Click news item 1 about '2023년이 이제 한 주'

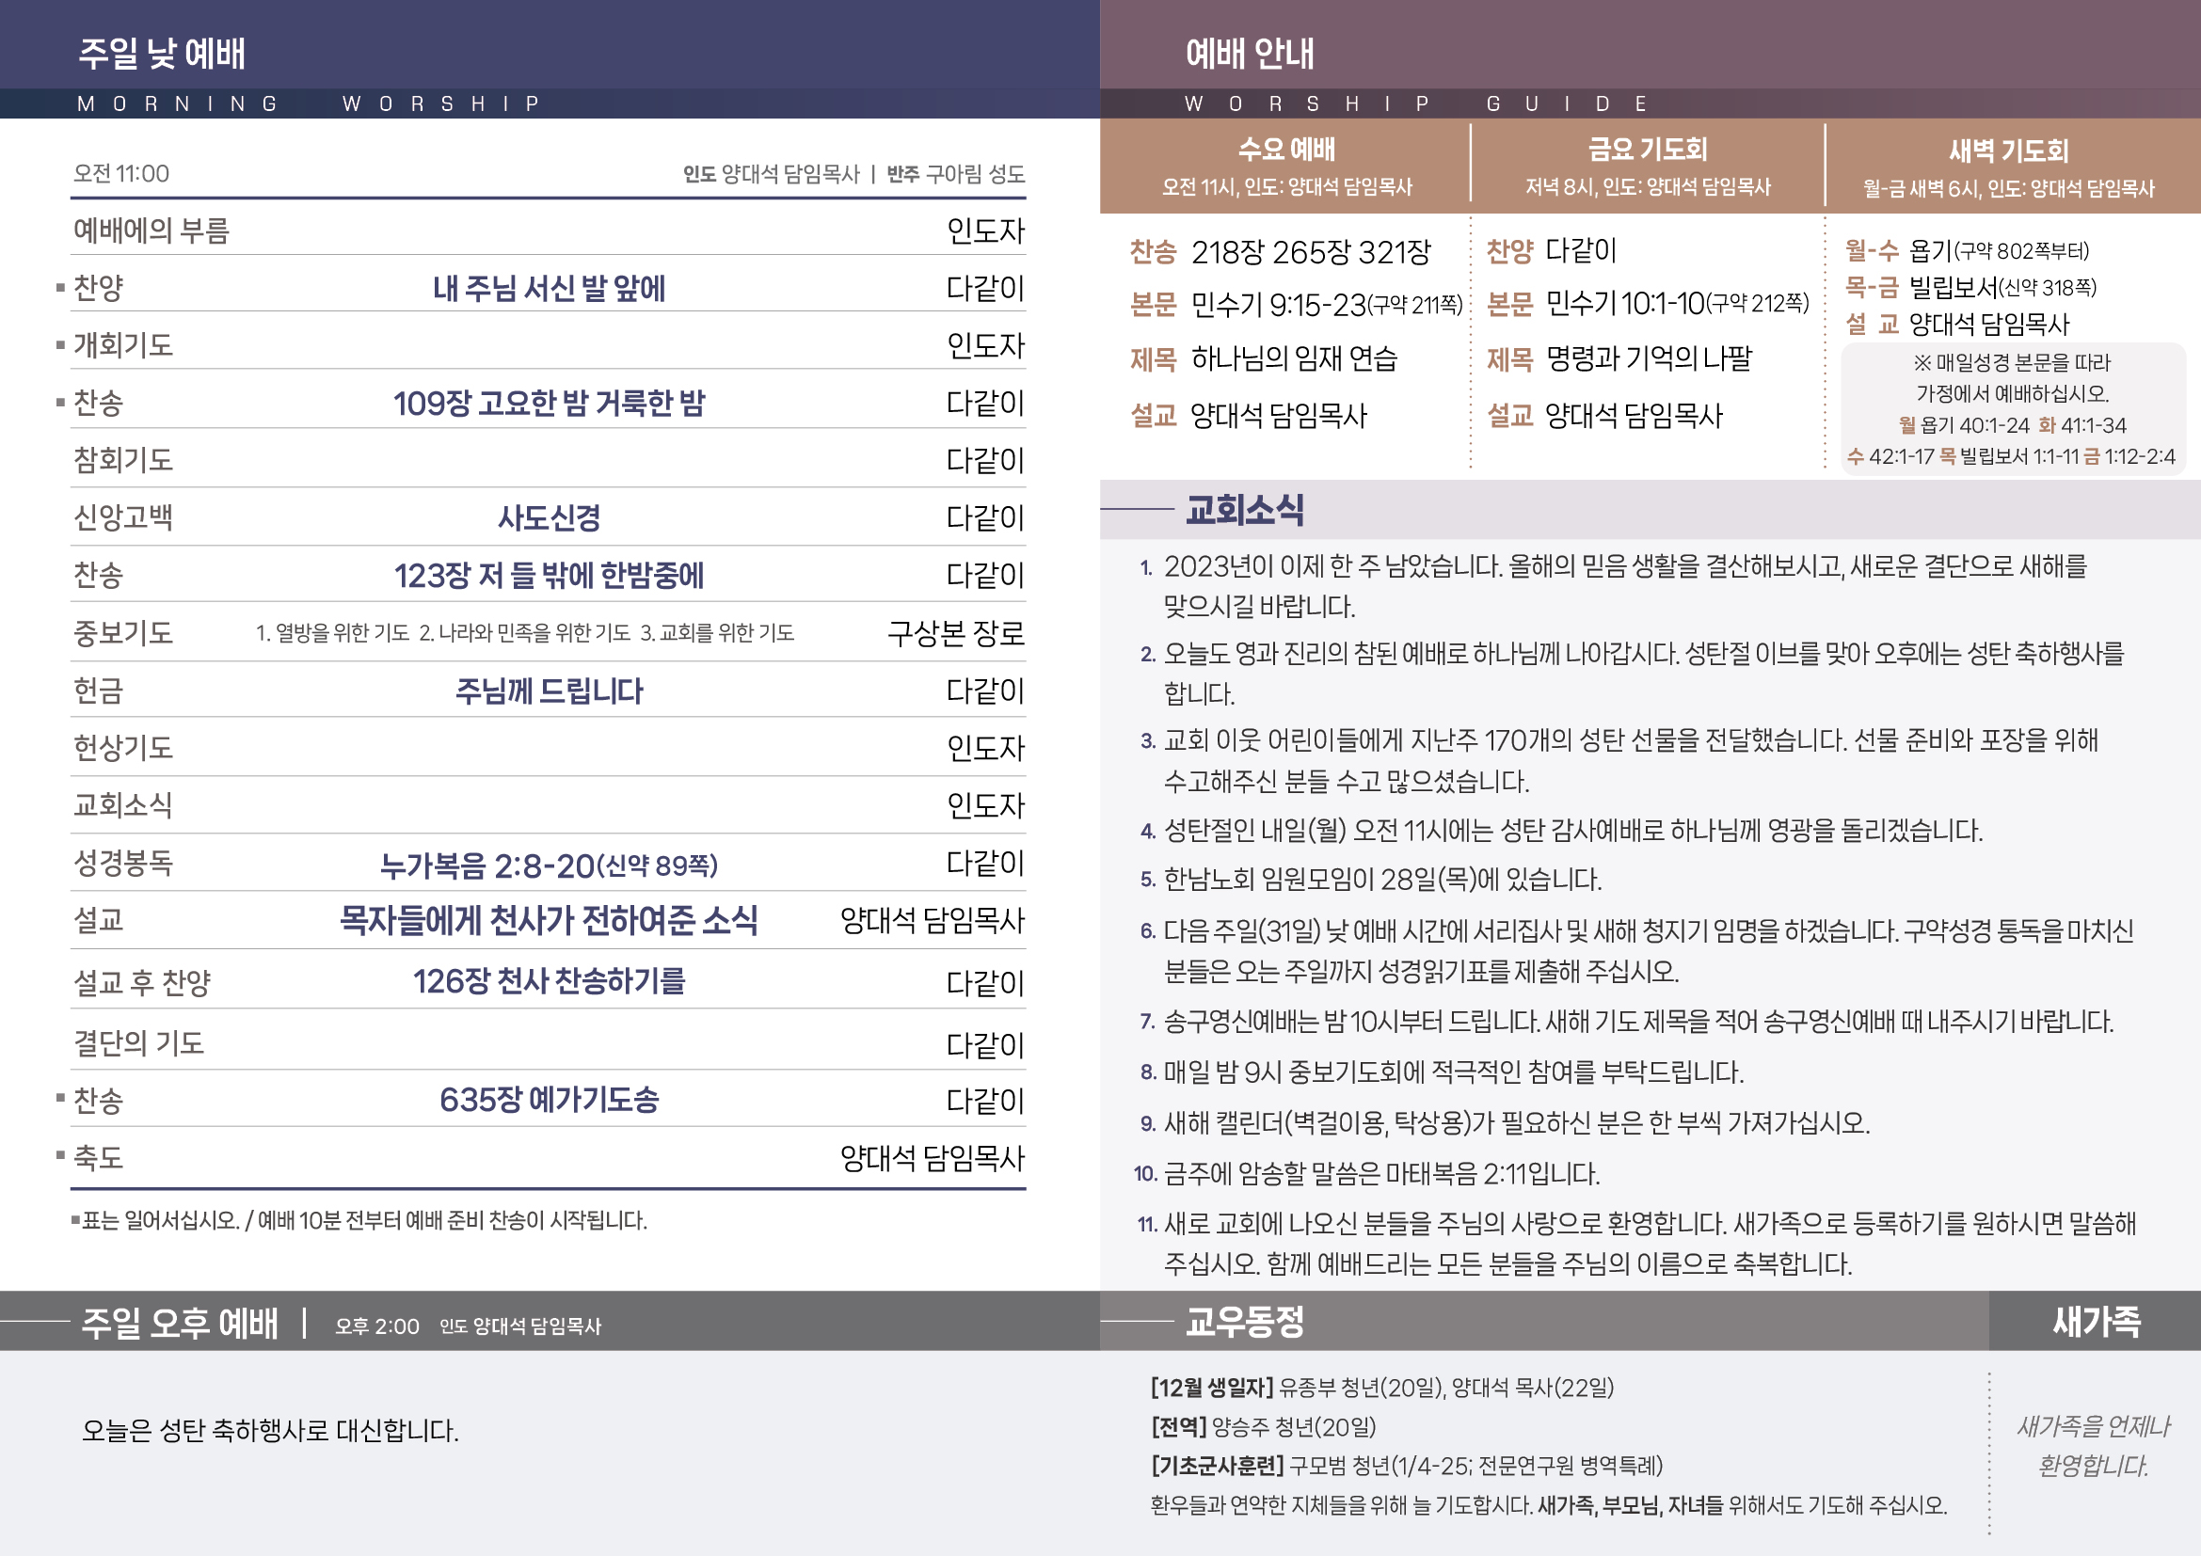click(1615, 586)
